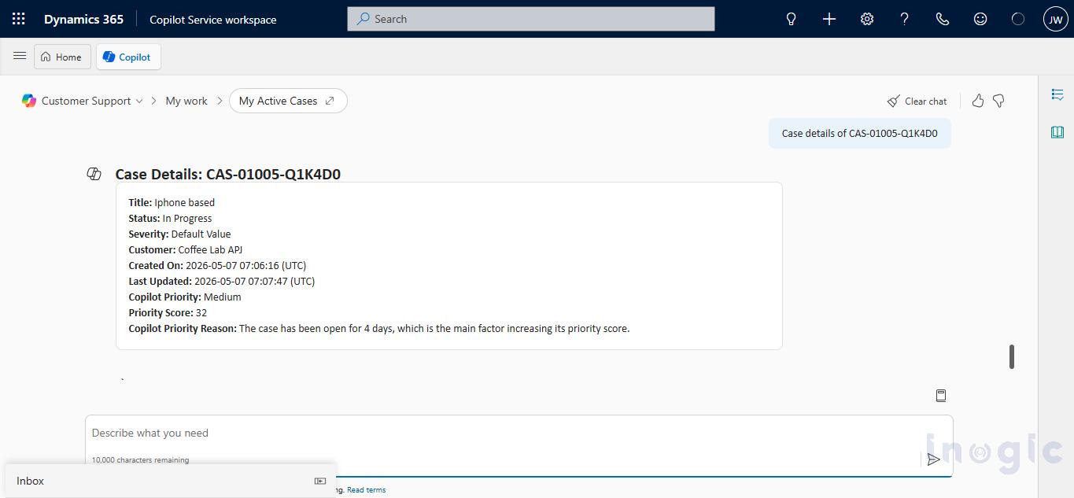Click the phone call icon

click(943, 19)
